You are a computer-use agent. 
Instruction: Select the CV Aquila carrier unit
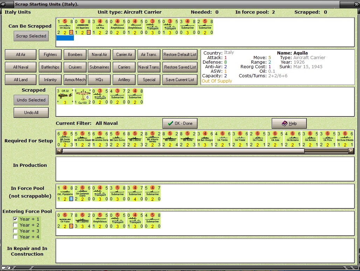coord(65,27)
